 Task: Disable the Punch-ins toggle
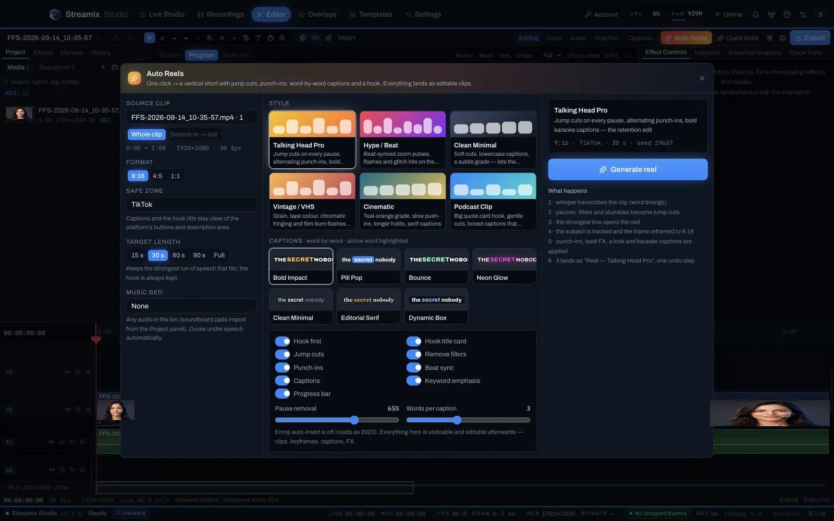coord(283,368)
